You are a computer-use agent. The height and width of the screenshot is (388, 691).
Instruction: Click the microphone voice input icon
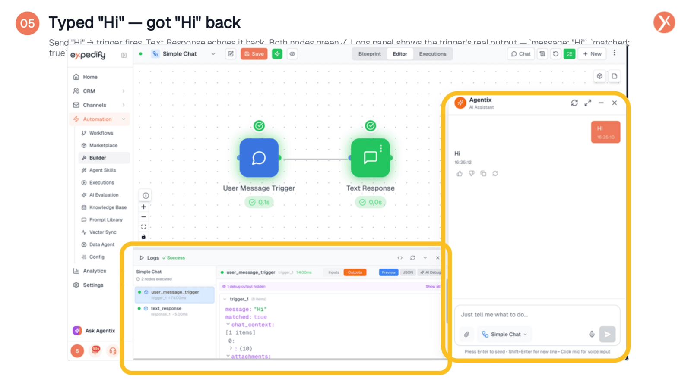[x=592, y=334]
